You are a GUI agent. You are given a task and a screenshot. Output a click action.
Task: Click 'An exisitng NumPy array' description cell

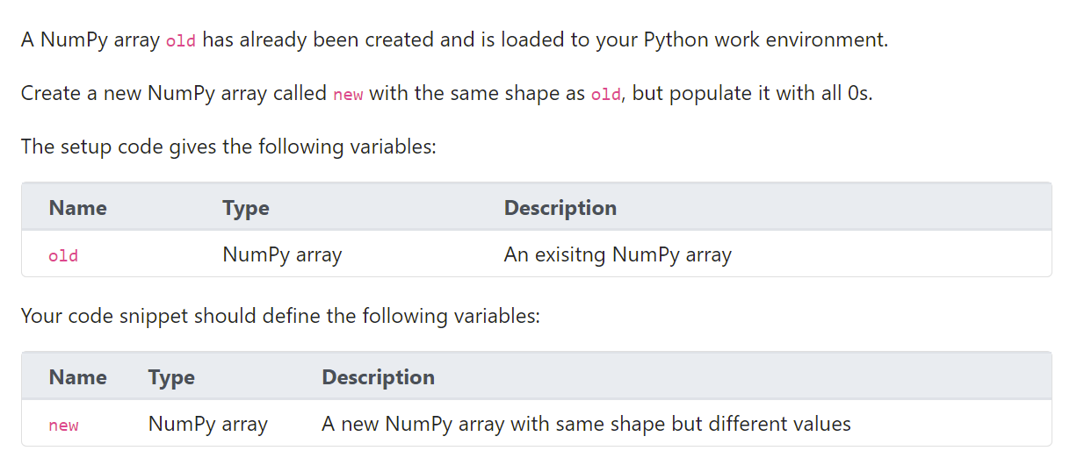[618, 255]
